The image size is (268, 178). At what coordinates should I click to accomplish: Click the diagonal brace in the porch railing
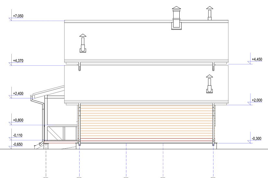tap(54, 133)
